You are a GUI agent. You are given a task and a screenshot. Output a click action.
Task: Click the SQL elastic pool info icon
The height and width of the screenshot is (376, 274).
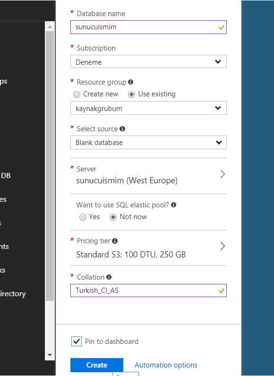(x=173, y=205)
